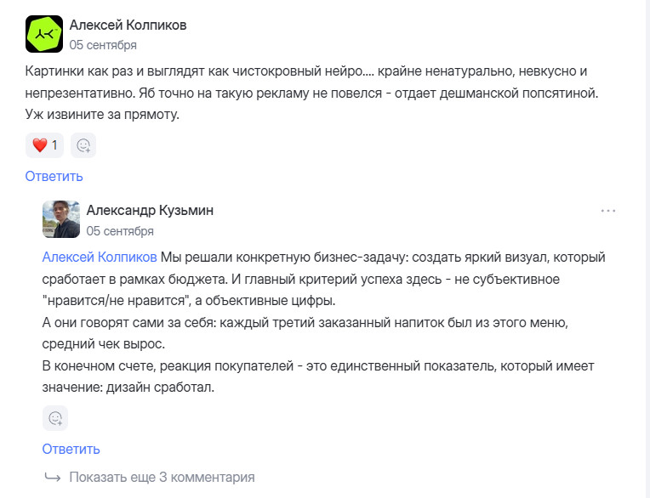Reply to Алексей Колпиков's comment
Screen dimensions: 650x498
click(x=54, y=177)
